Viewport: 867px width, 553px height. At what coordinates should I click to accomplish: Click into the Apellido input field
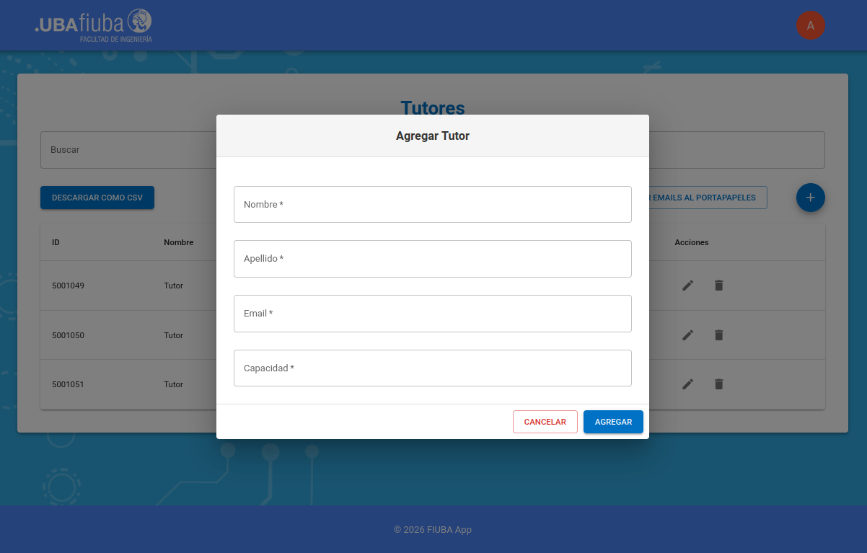point(432,259)
